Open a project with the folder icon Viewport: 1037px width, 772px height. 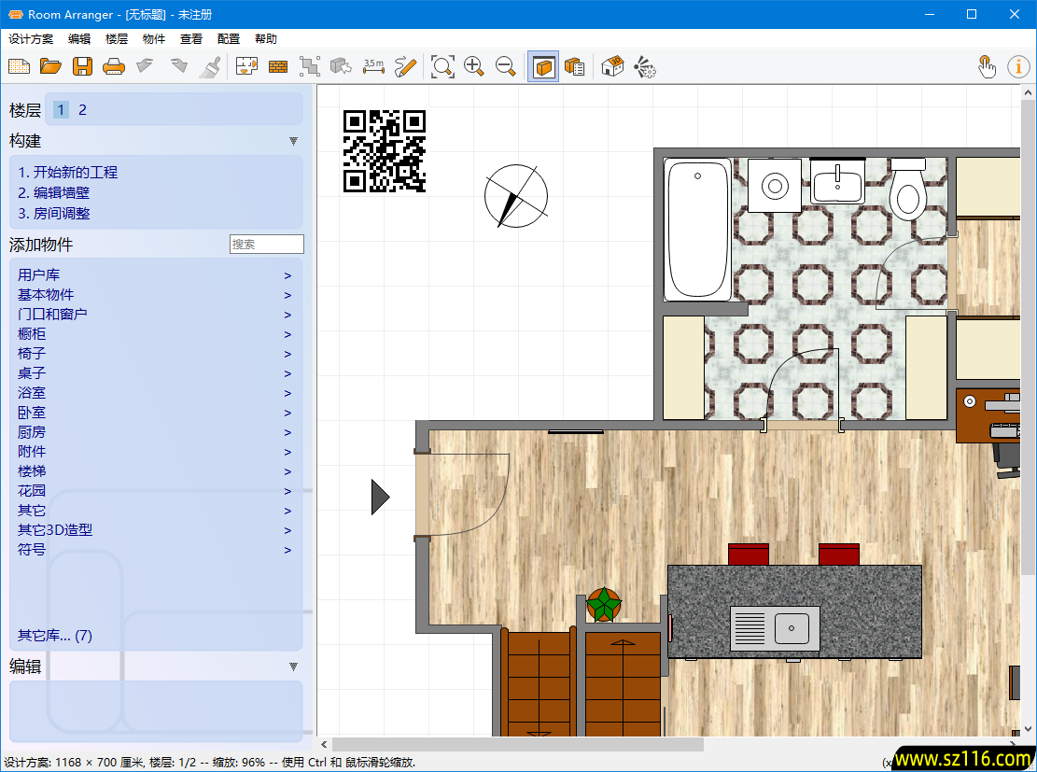click(x=50, y=66)
